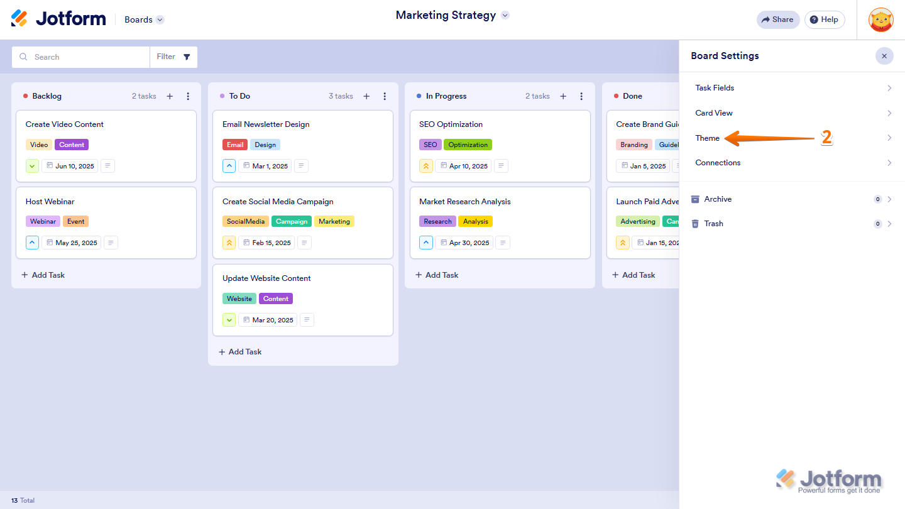Select the Video tag label
The width and height of the screenshot is (905, 509).
(39, 145)
